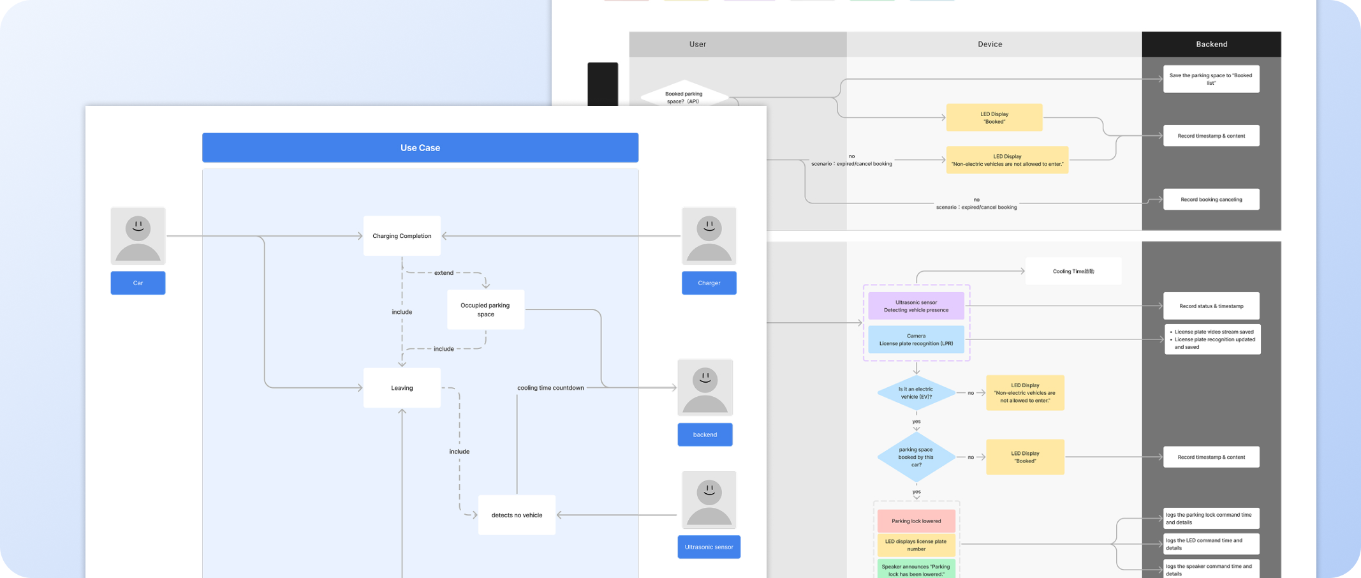Click the extend connector label
This screenshot has width=1361, height=578.
(x=444, y=272)
